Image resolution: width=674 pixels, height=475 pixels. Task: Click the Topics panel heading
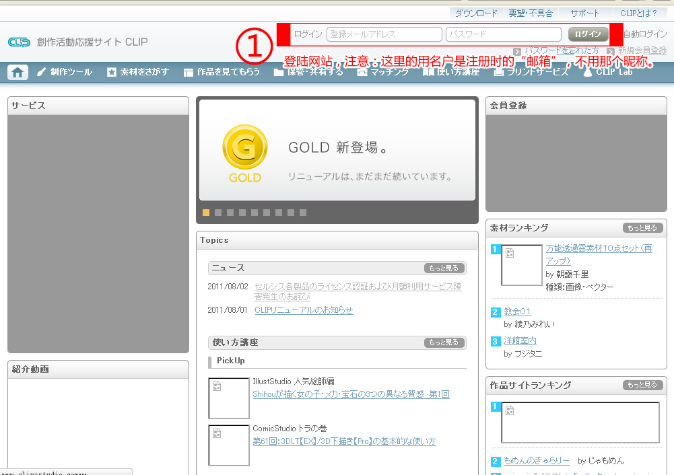(214, 240)
